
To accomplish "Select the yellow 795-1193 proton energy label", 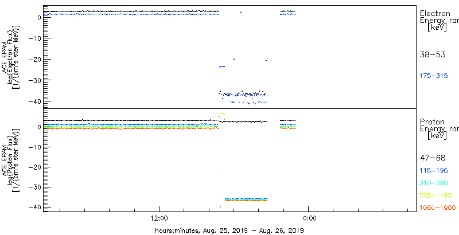I will pyautogui.click(x=436, y=195).
